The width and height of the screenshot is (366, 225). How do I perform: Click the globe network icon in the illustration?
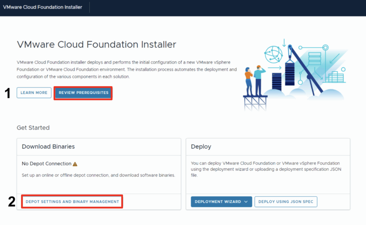273,55
